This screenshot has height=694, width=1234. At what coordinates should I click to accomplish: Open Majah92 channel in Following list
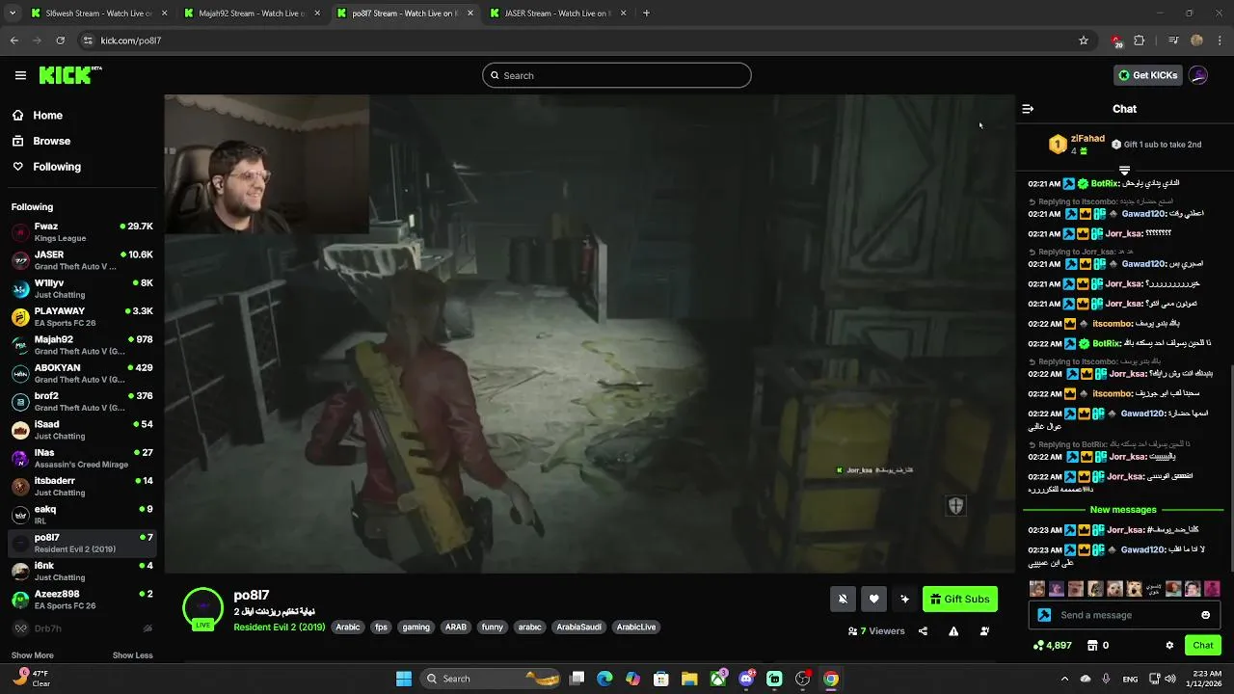coord(81,345)
